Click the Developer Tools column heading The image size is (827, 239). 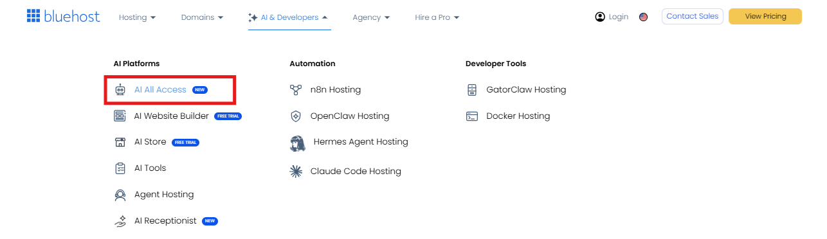pos(496,64)
